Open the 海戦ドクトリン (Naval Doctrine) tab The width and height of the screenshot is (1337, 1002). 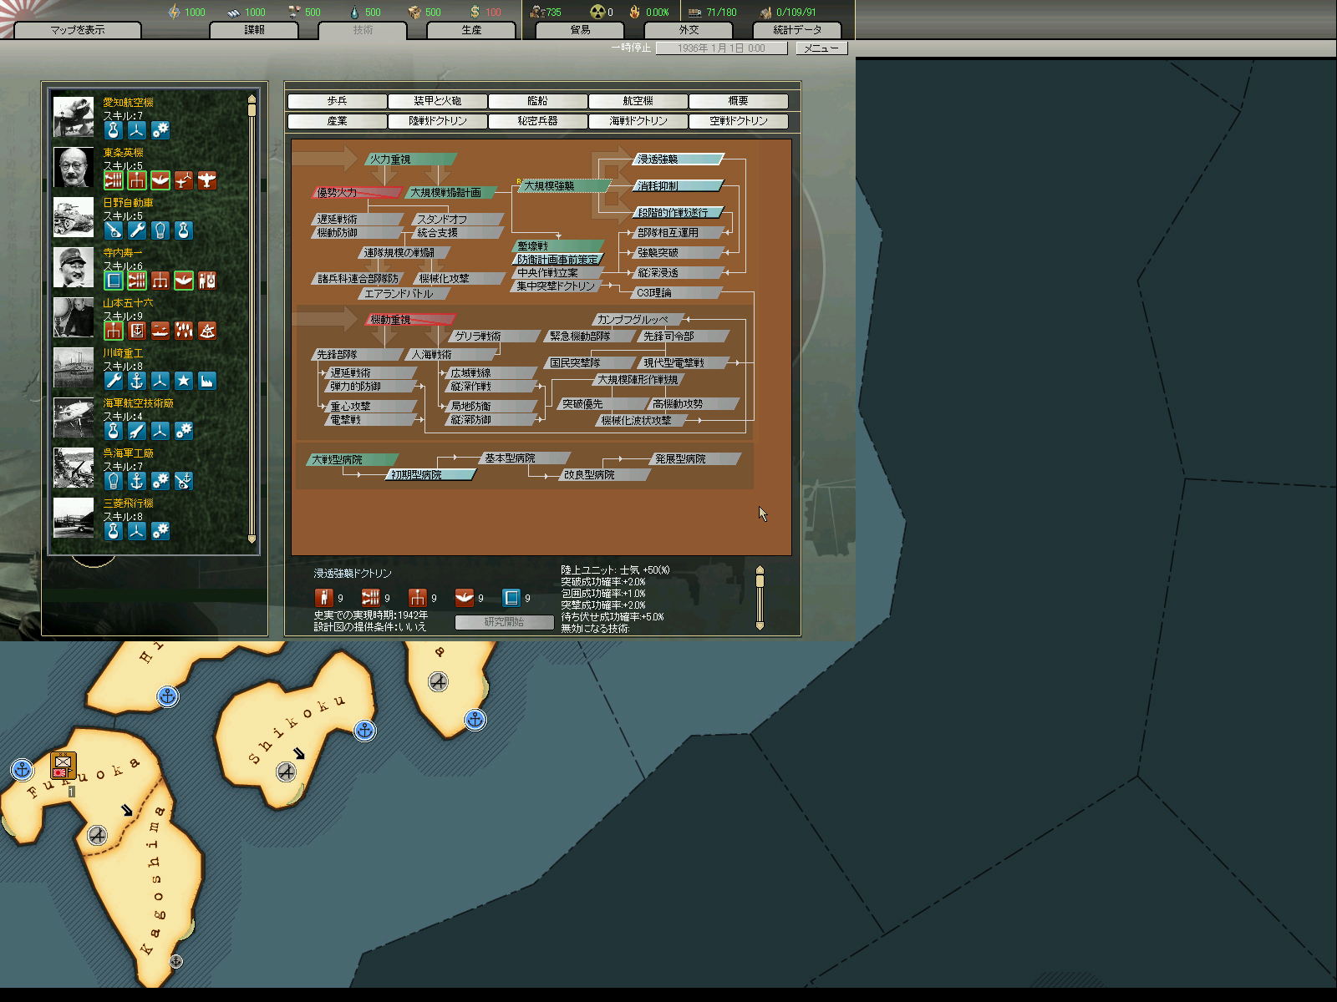(638, 121)
